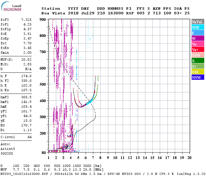Click the Artist5 auto-scaling label
The width and height of the screenshot is (206, 176).
pos(8,149)
